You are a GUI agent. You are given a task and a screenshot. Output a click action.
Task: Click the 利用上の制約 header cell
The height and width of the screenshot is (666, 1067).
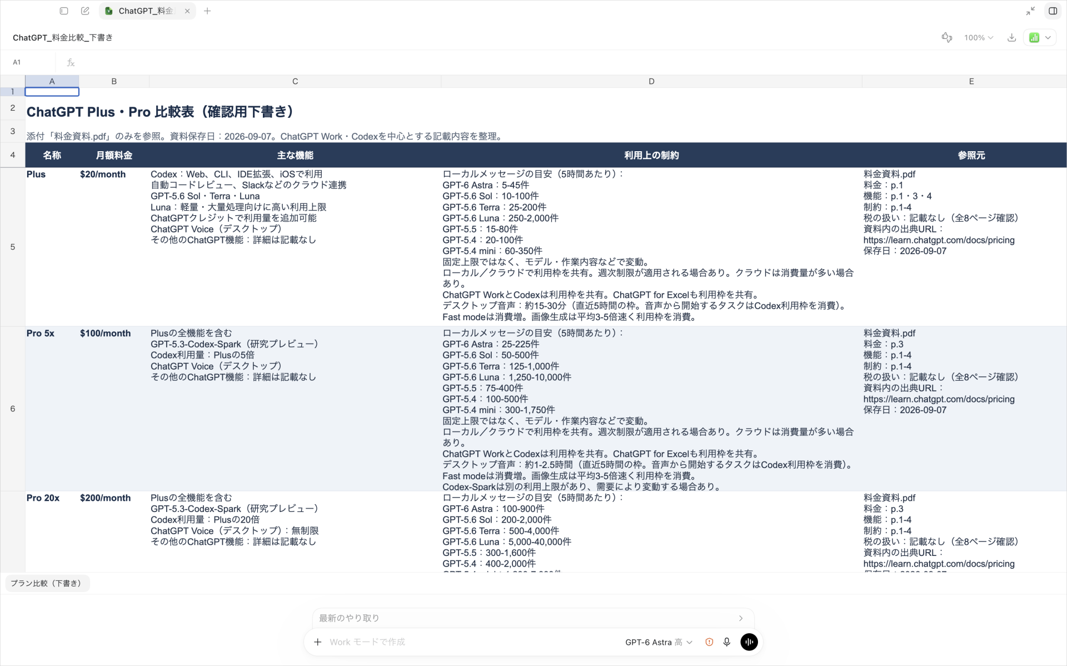[651, 155]
